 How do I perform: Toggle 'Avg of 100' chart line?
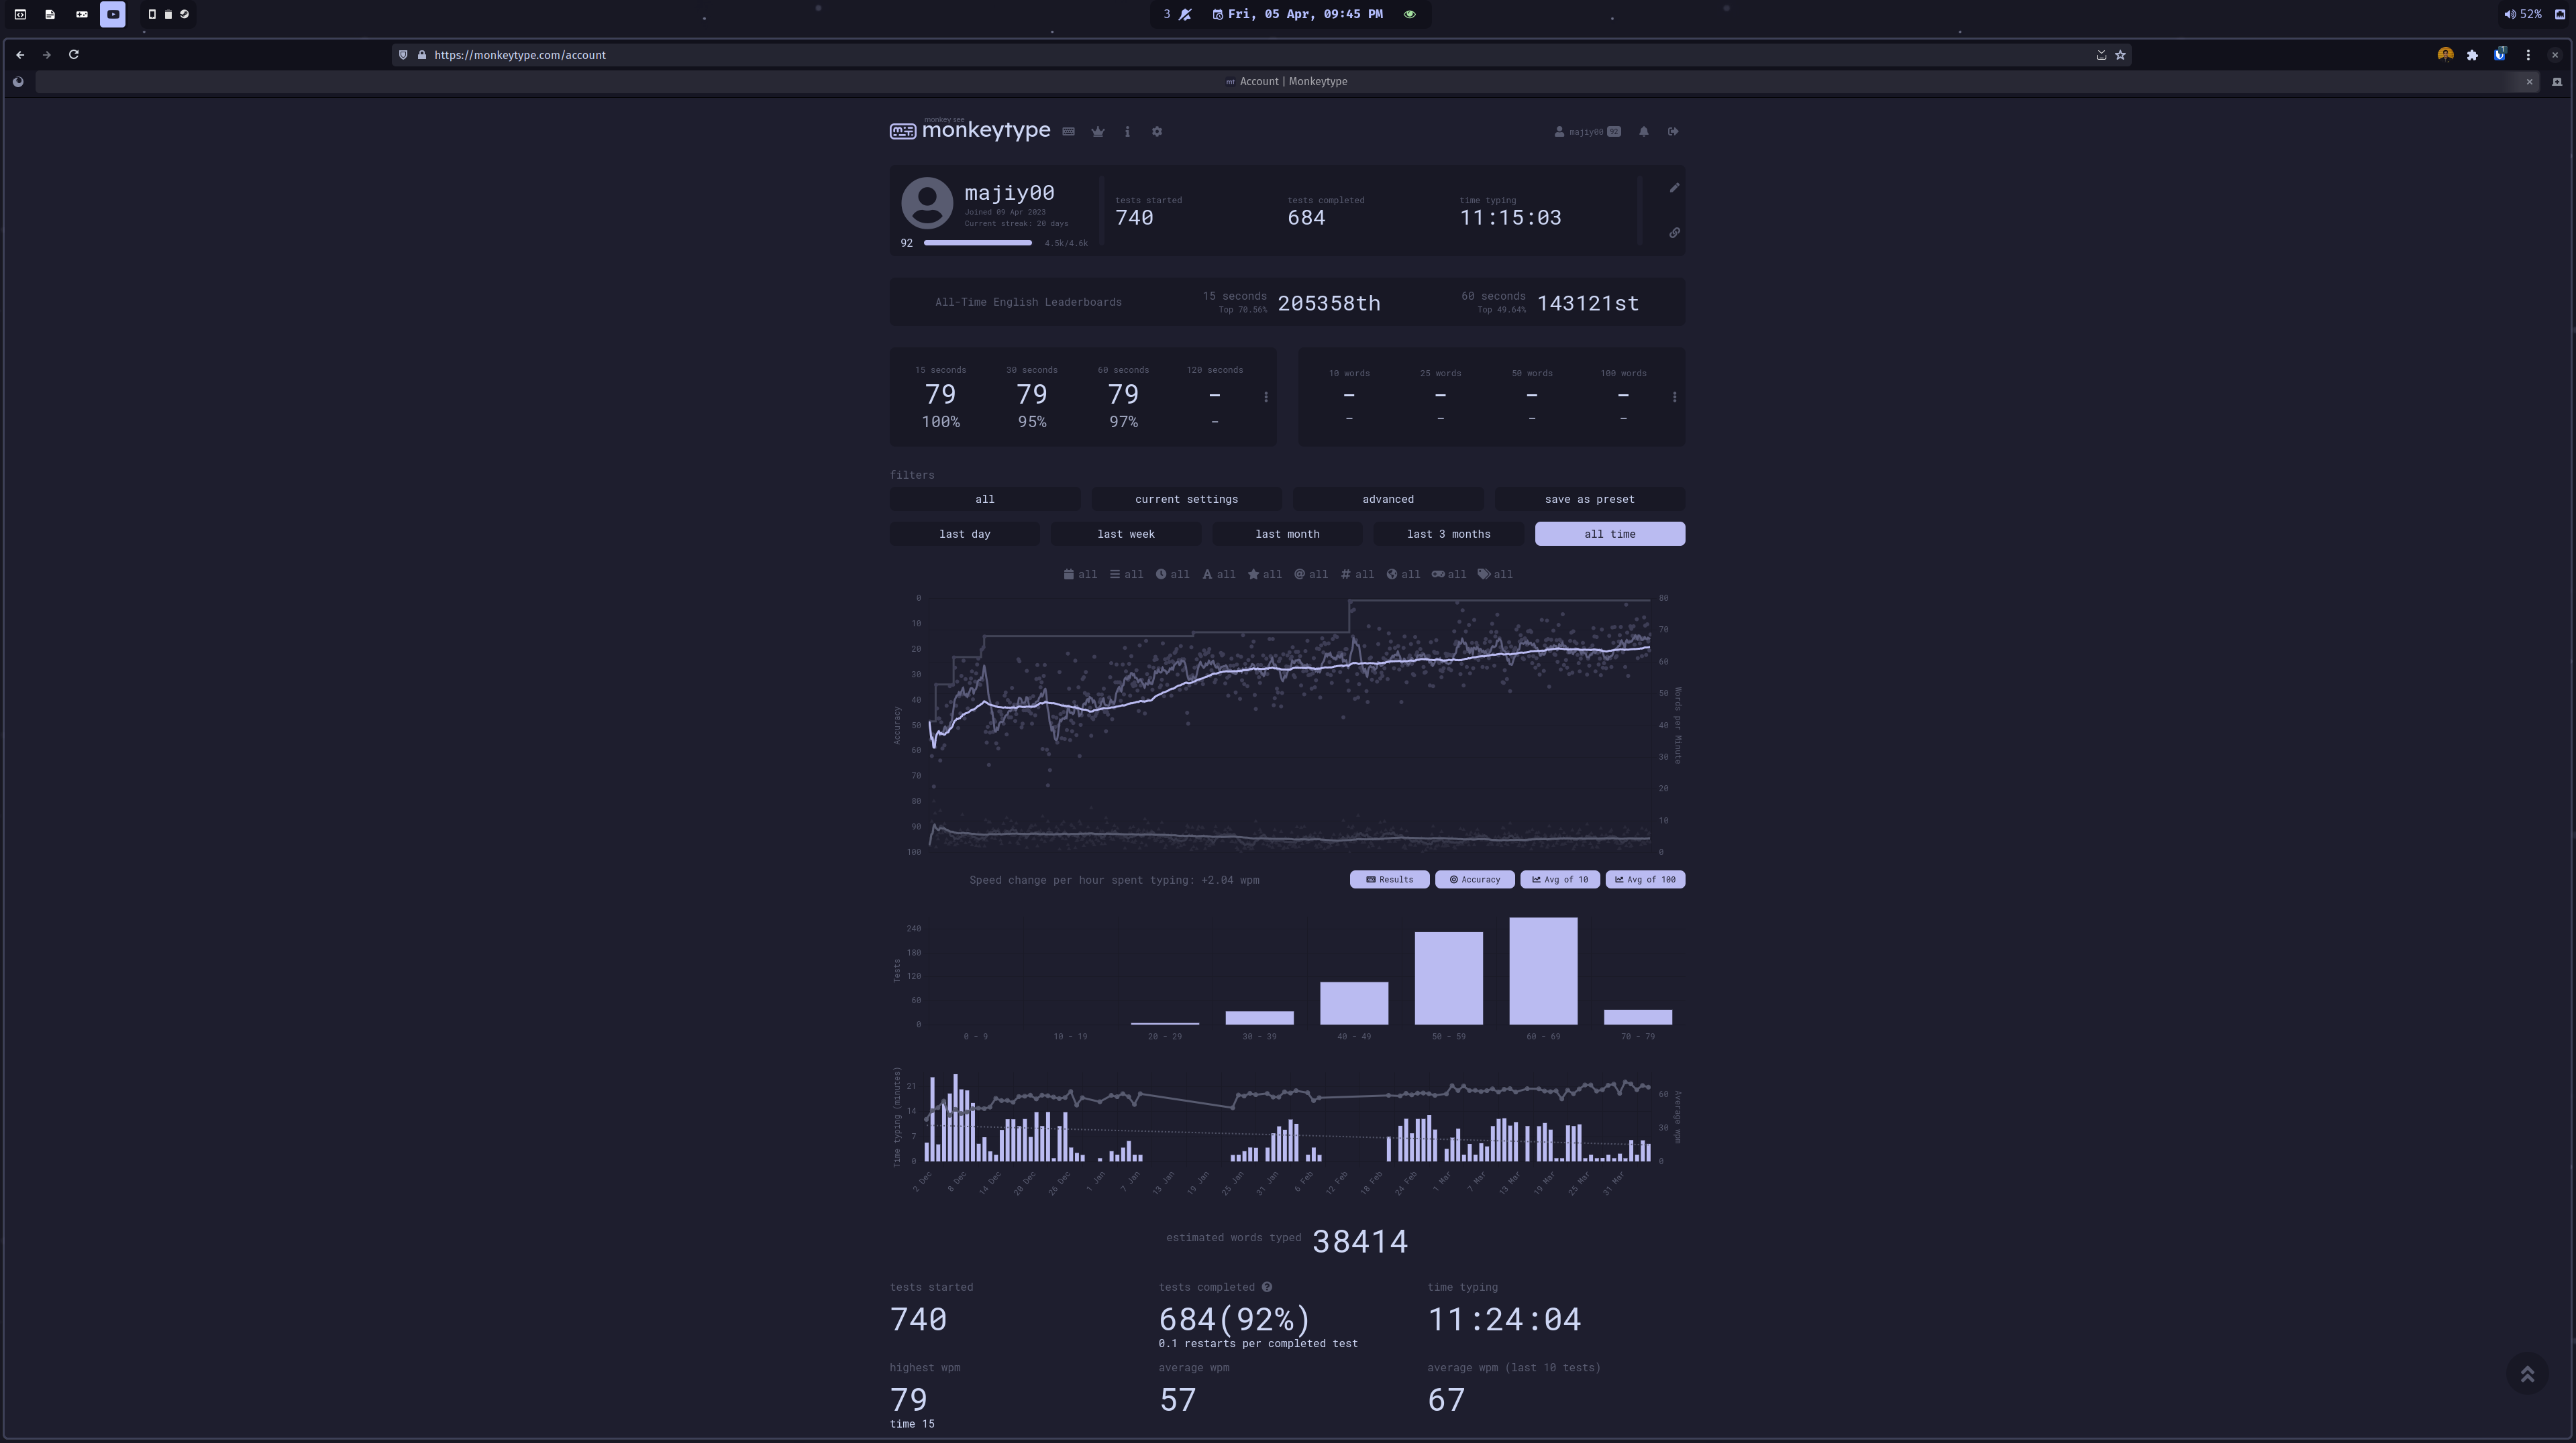[x=1645, y=879]
